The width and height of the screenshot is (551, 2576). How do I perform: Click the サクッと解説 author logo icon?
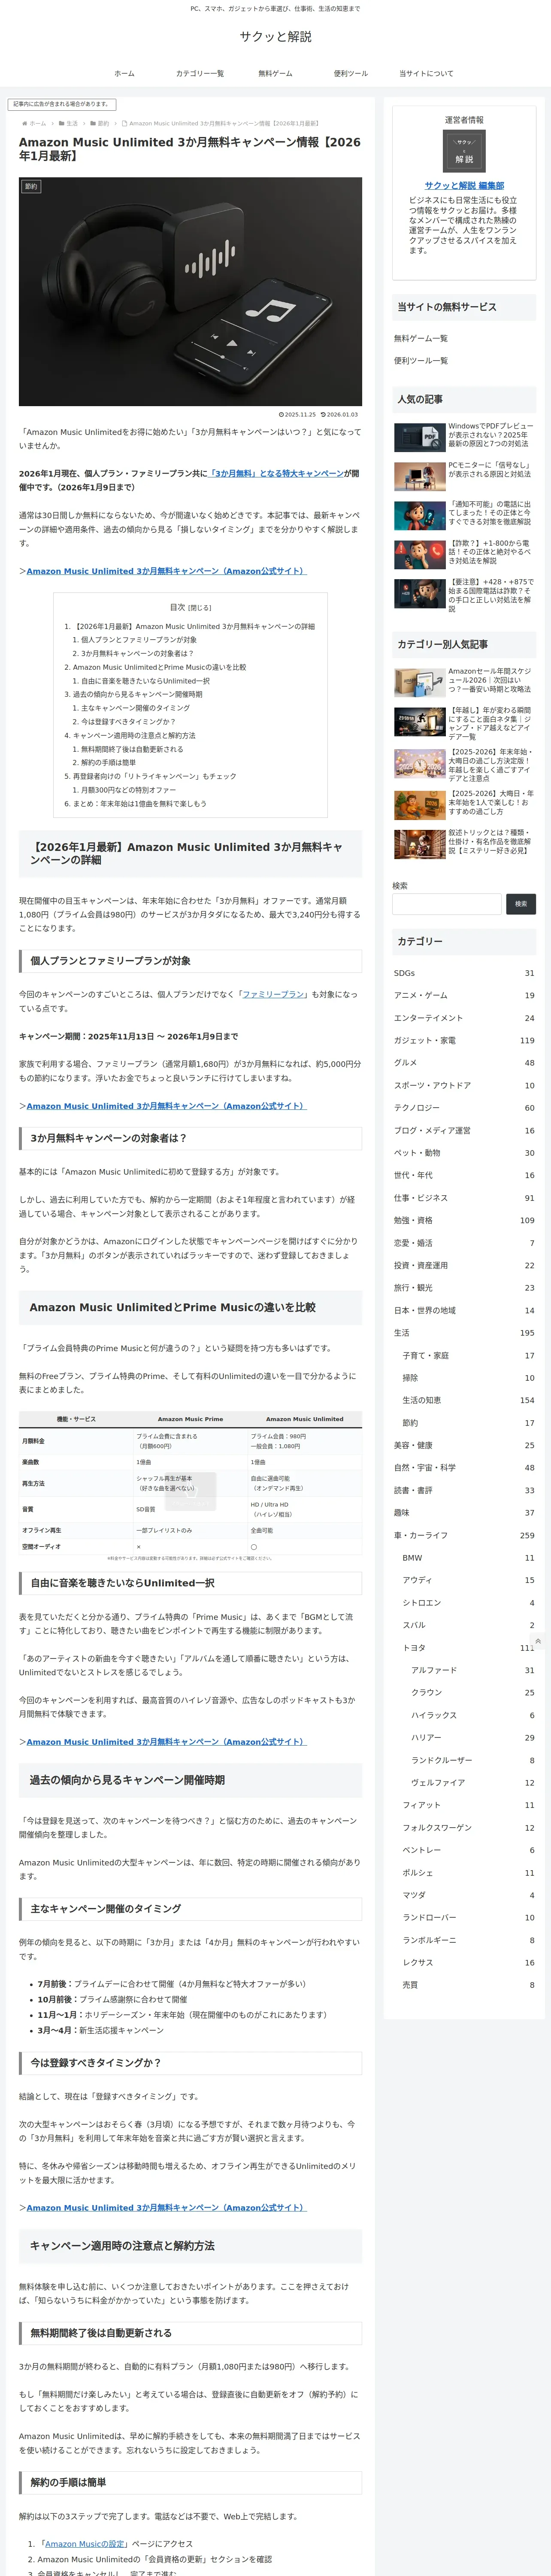[x=464, y=151]
